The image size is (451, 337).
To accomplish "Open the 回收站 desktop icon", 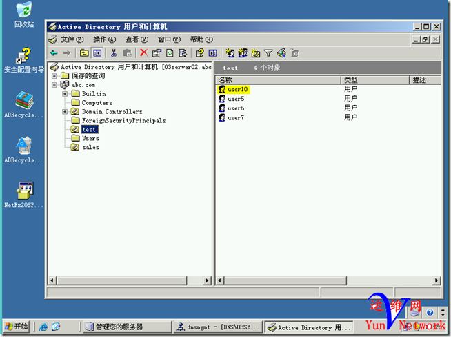I will (24, 15).
